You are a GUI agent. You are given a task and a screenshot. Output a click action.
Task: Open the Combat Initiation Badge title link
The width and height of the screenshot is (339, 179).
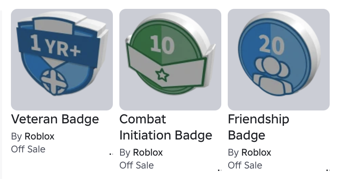tap(166, 127)
